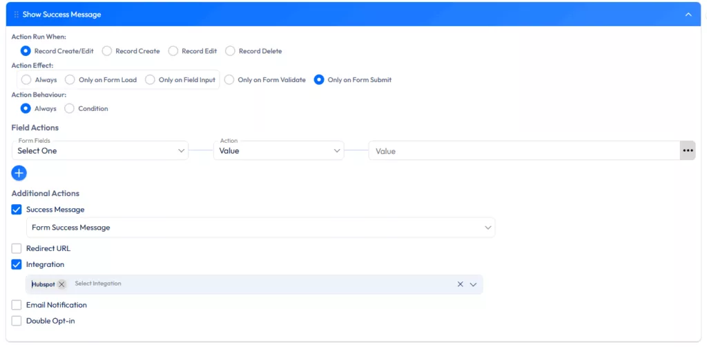Open the Form Success Message dropdown

[260, 228]
